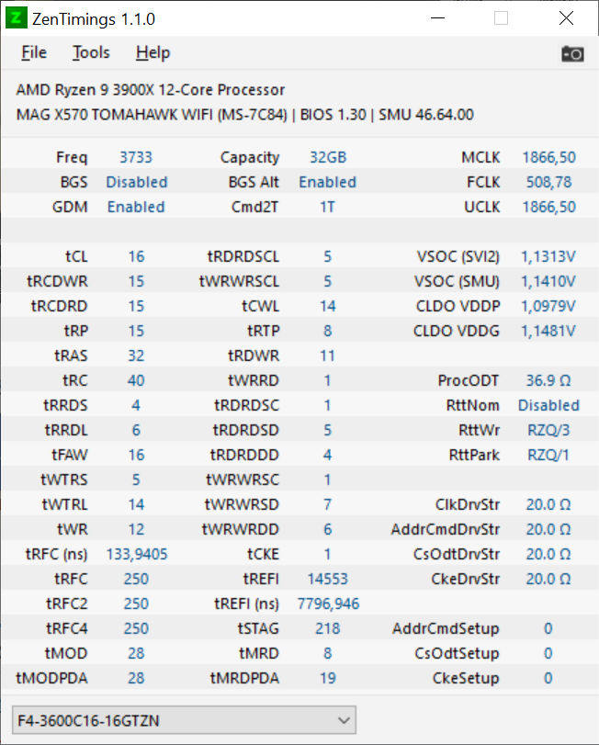Click the camera screenshot icon

[572, 53]
